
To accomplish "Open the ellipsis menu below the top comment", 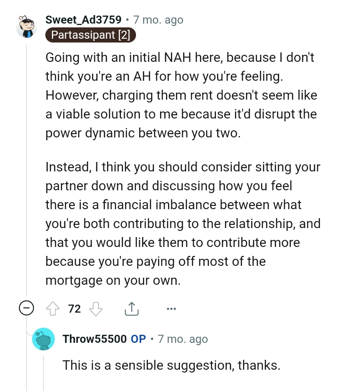I will pyautogui.click(x=171, y=308).
